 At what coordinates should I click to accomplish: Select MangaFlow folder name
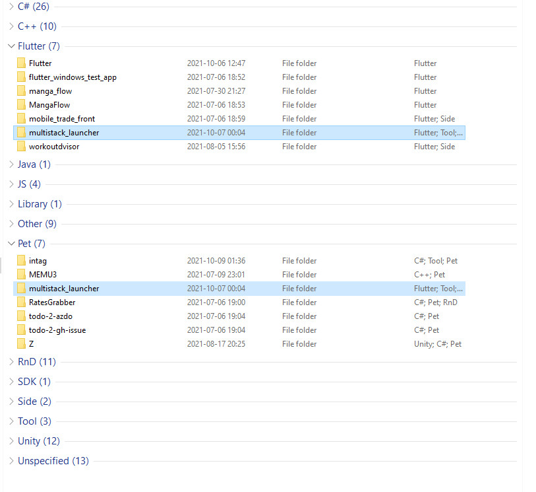(x=49, y=105)
